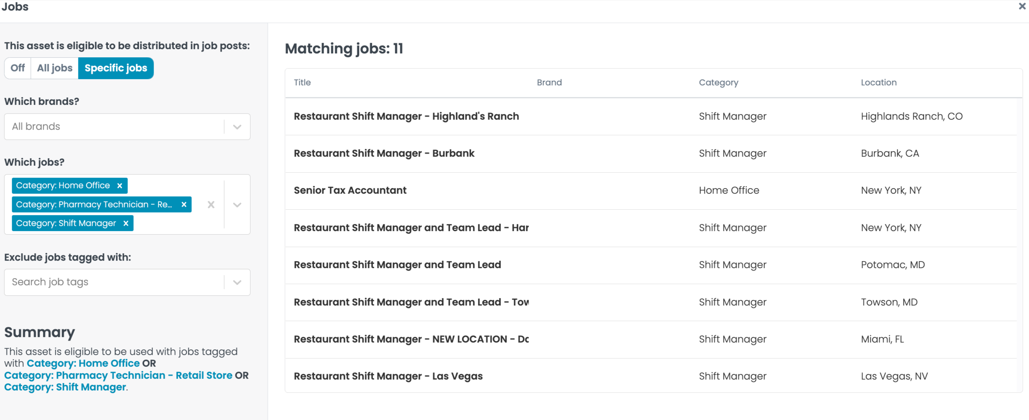Remove the Category: Home Office tag
This screenshot has width=1029, height=420.
click(119, 185)
